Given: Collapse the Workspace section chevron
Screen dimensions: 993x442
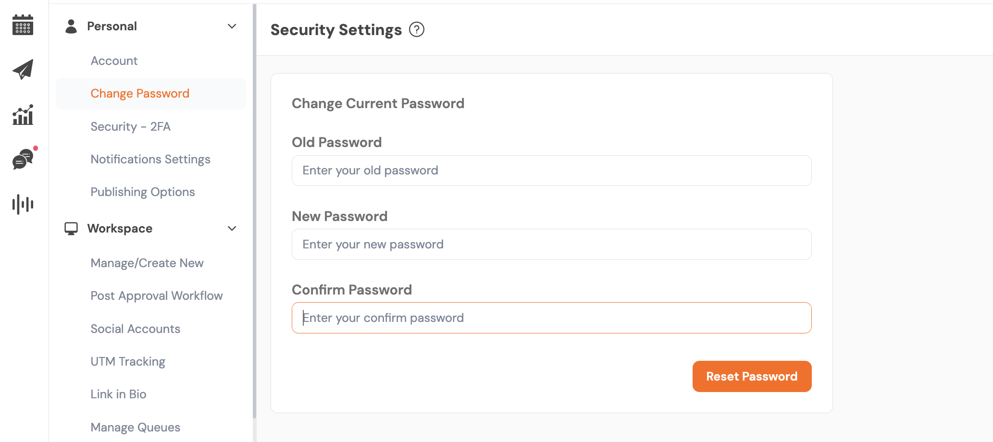Looking at the screenshot, I should [232, 229].
